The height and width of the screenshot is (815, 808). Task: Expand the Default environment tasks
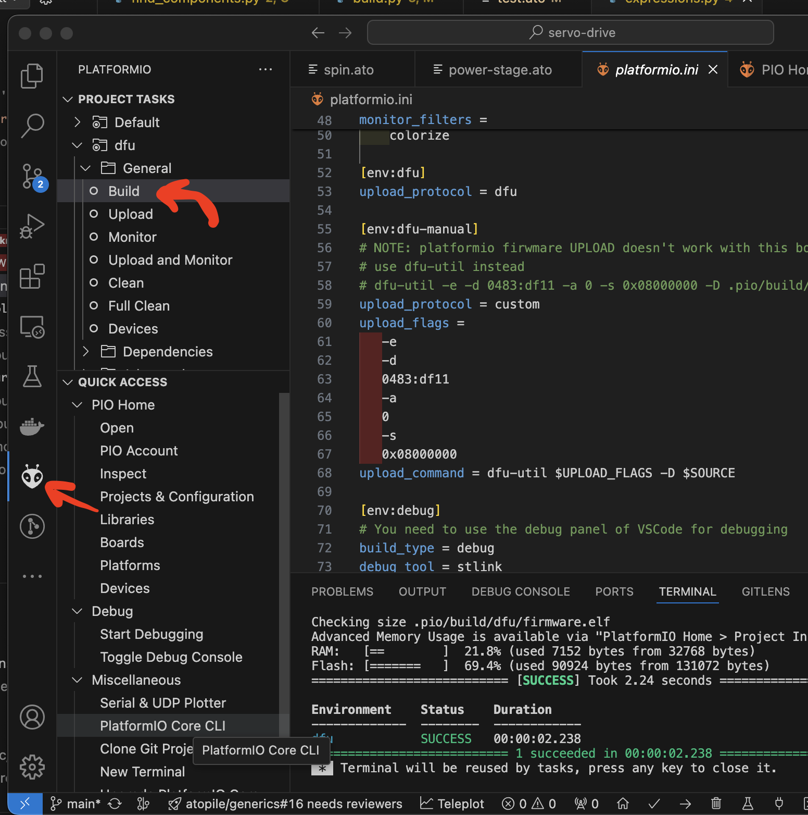coord(77,122)
